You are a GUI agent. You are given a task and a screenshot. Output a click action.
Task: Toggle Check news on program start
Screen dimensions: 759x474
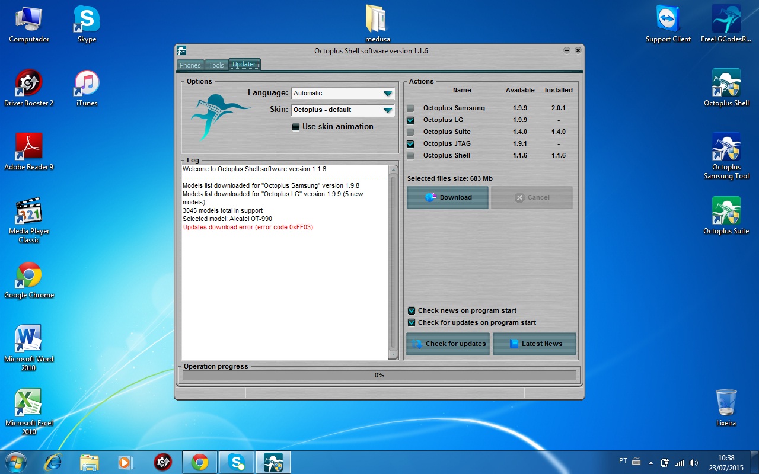coord(412,311)
